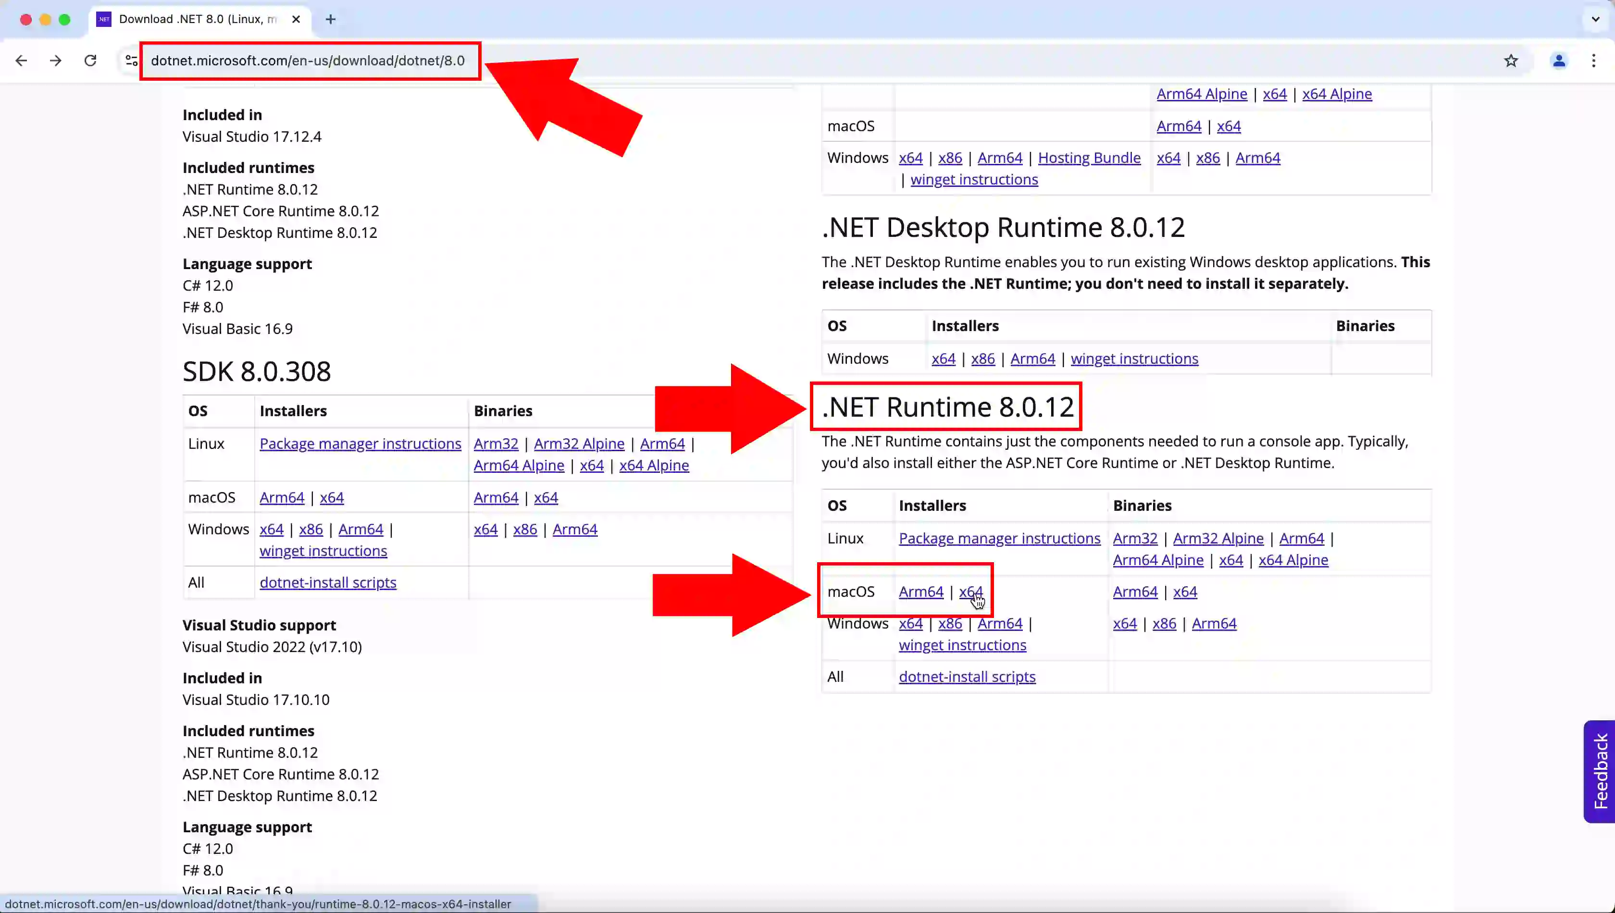Viewport: 1615px width, 913px height.
Task: Download ASP.NET Core Linux Arm64 Alpine binaries
Action: click(x=1202, y=93)
